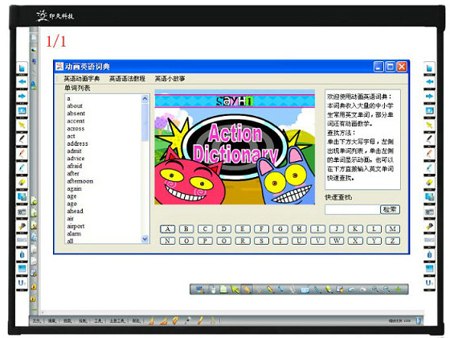
Task: Click the letter Z button
Action: (393, 241)
